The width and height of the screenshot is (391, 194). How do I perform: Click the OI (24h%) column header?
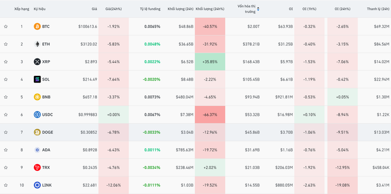click(343, 9)
